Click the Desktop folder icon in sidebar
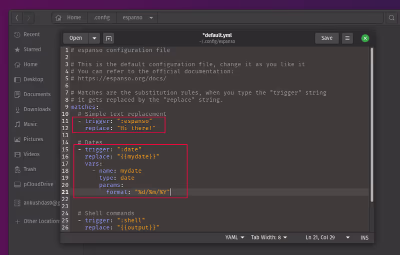Screen dimensions: 400x255 pos(17,80)
